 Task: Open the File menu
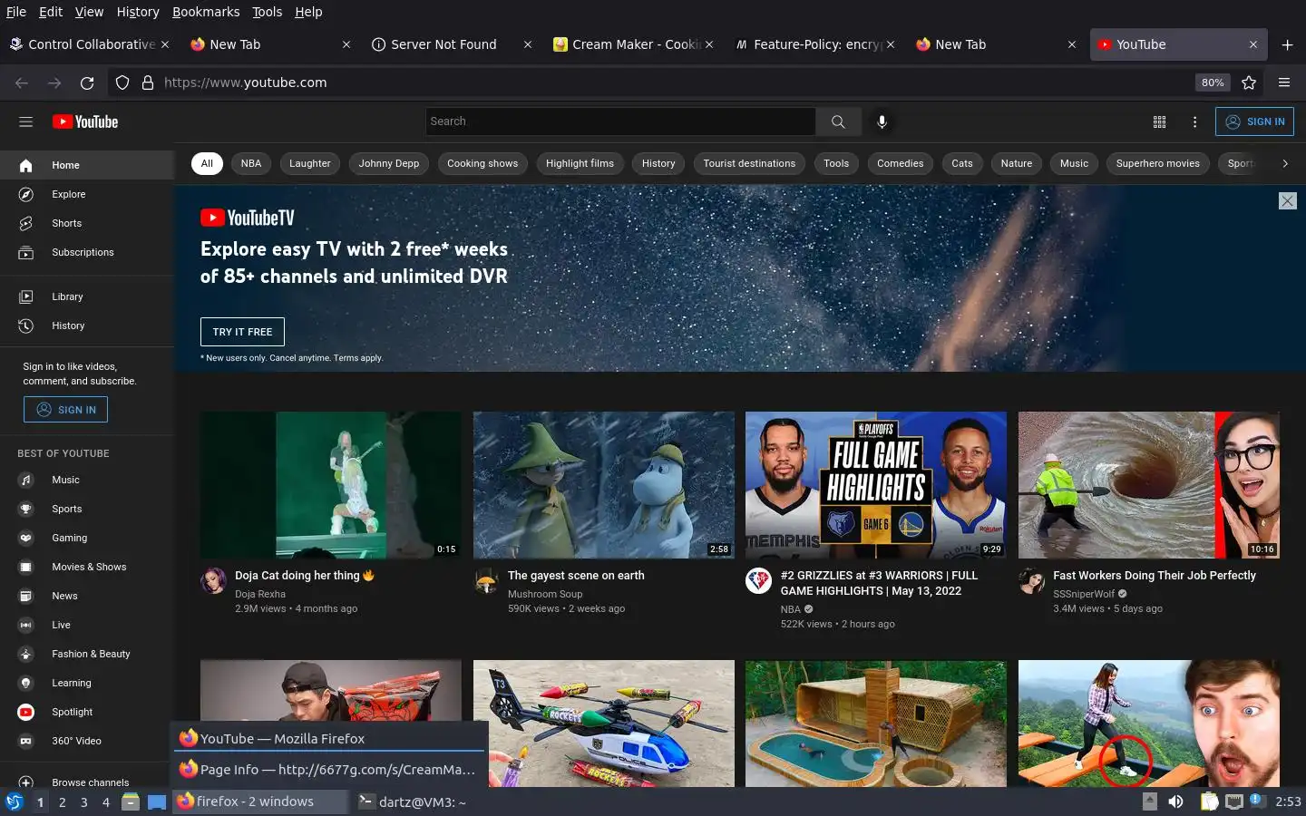tap(16, 12)
